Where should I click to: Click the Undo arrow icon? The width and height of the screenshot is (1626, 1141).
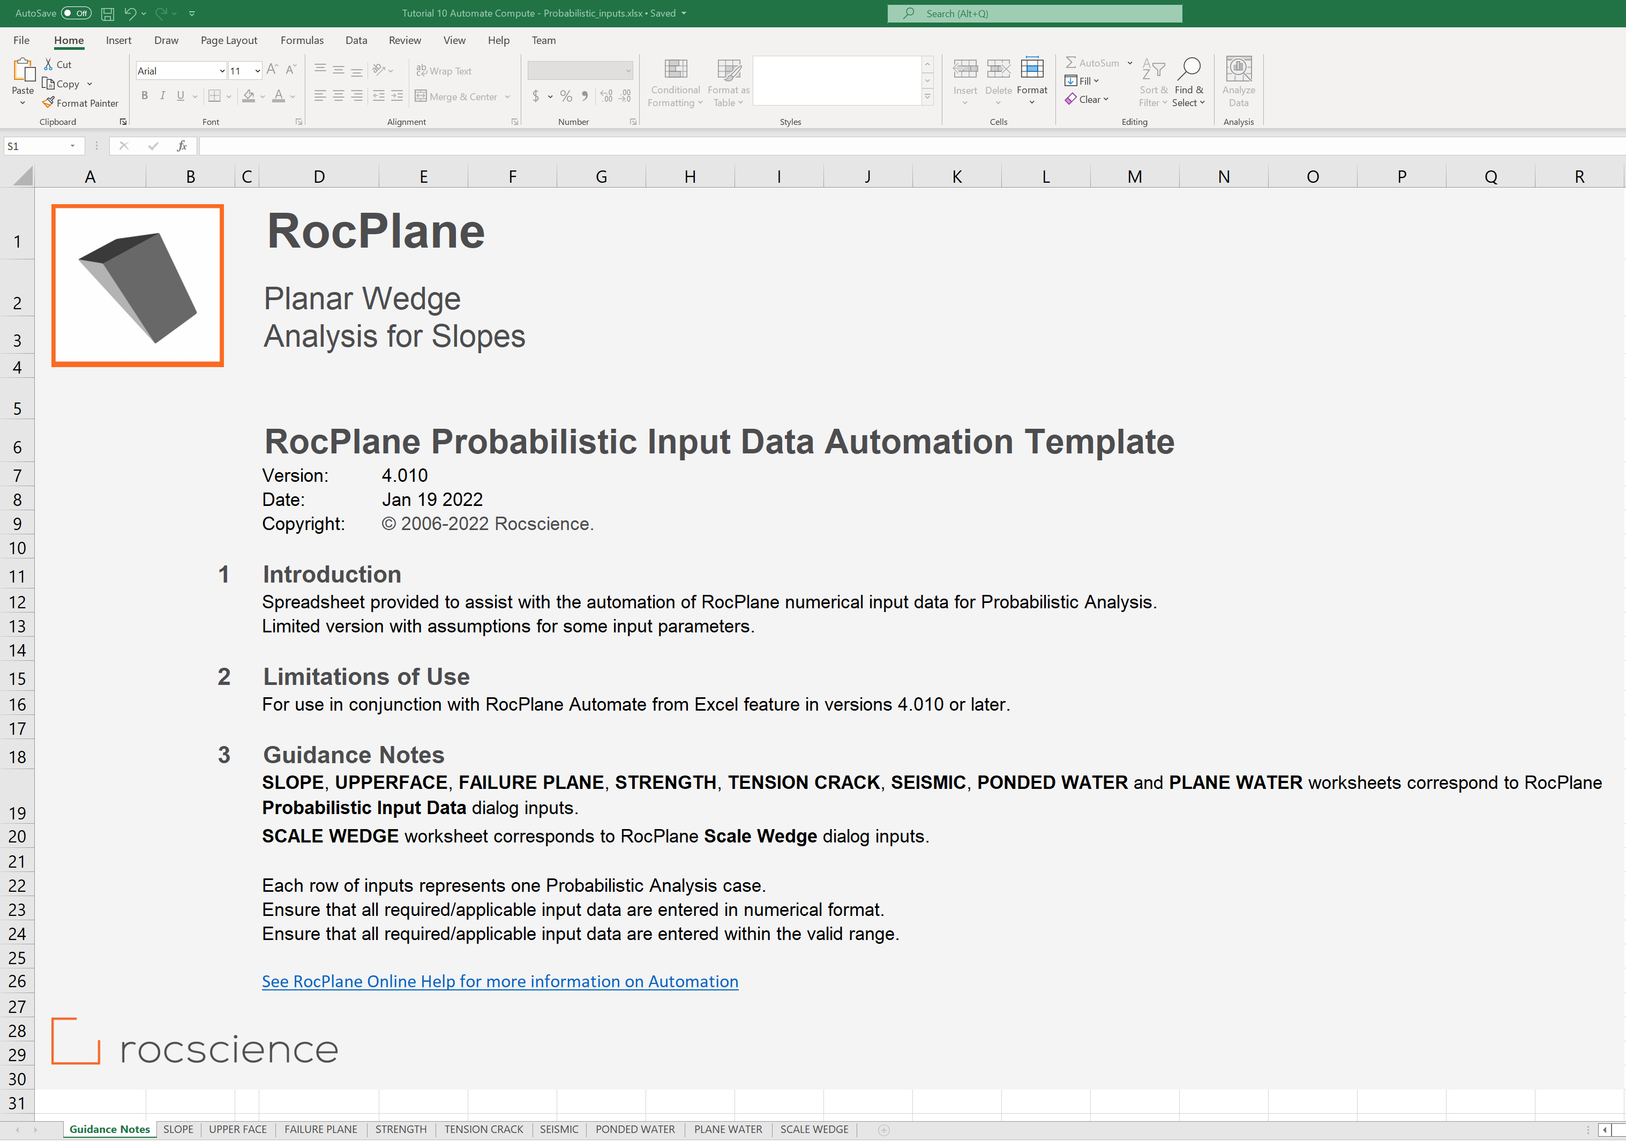[130, 13]
